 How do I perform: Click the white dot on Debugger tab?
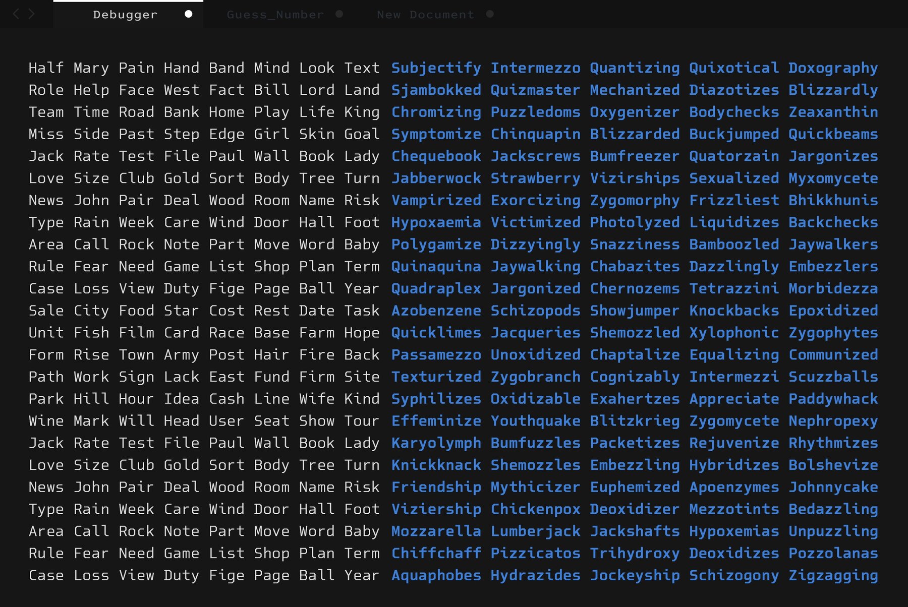tap(188, 14)
